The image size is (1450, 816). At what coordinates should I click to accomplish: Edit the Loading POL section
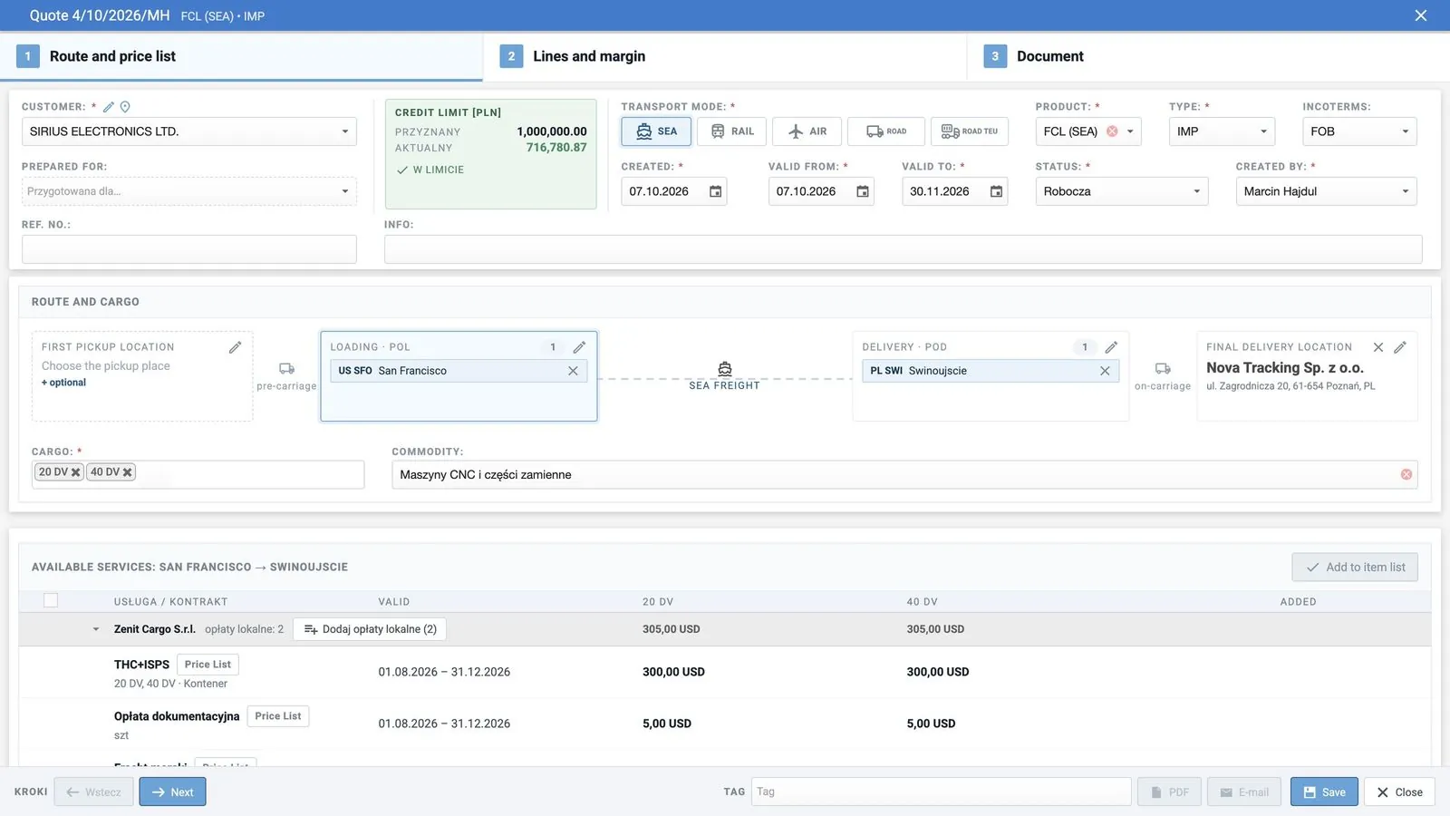point(579,347)
